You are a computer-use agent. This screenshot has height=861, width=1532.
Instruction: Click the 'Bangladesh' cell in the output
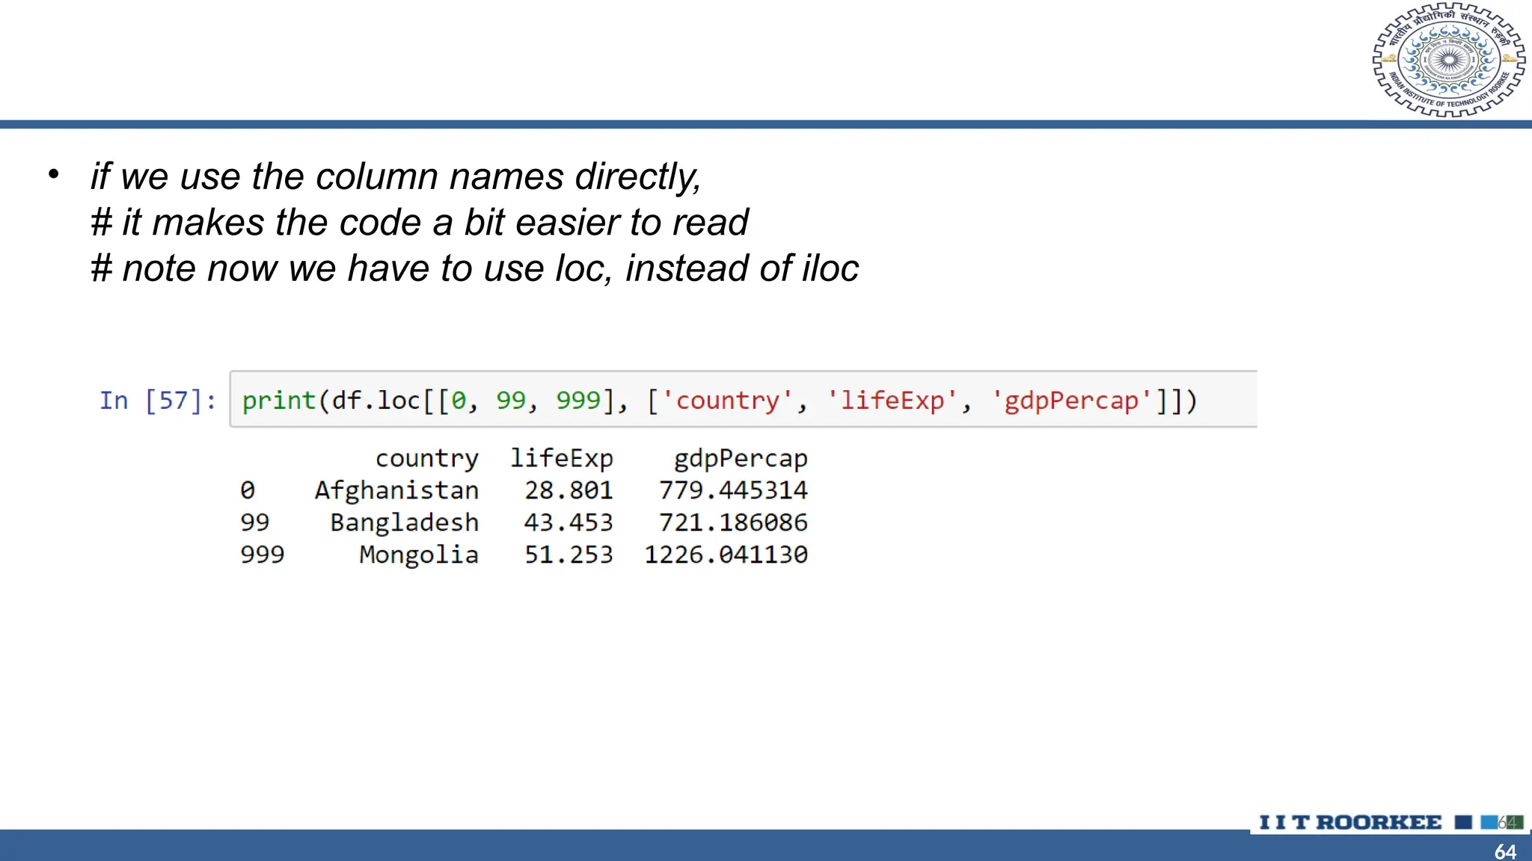405,522
